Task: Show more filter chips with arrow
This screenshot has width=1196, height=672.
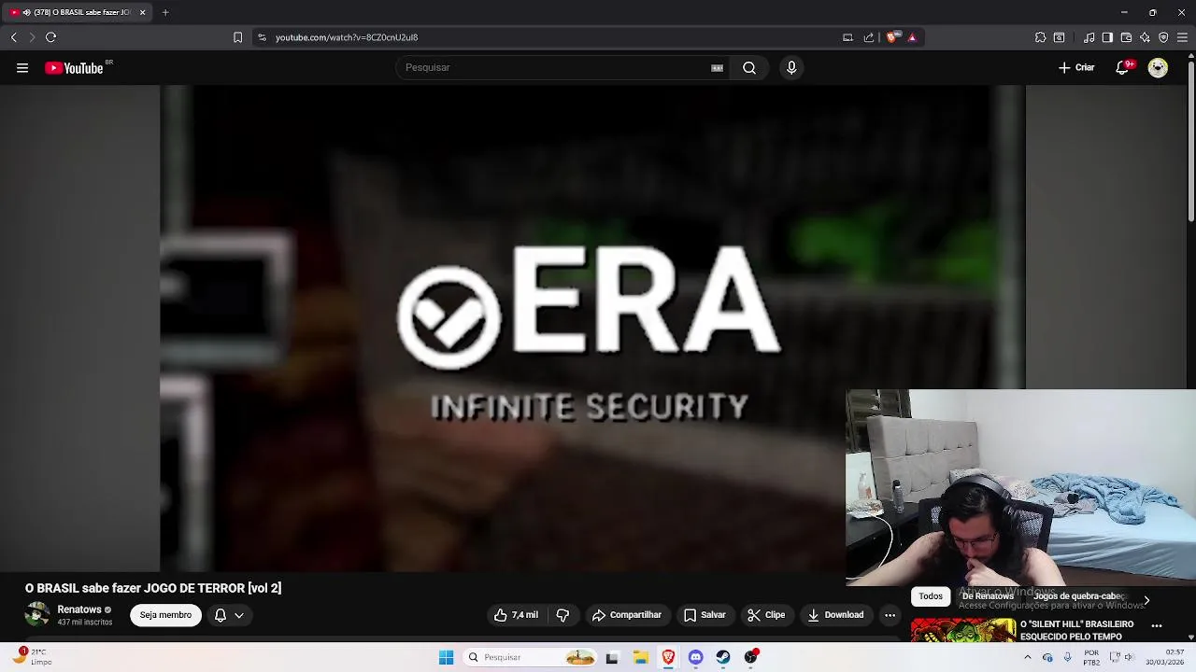Action: click(x=1146, y=600)
